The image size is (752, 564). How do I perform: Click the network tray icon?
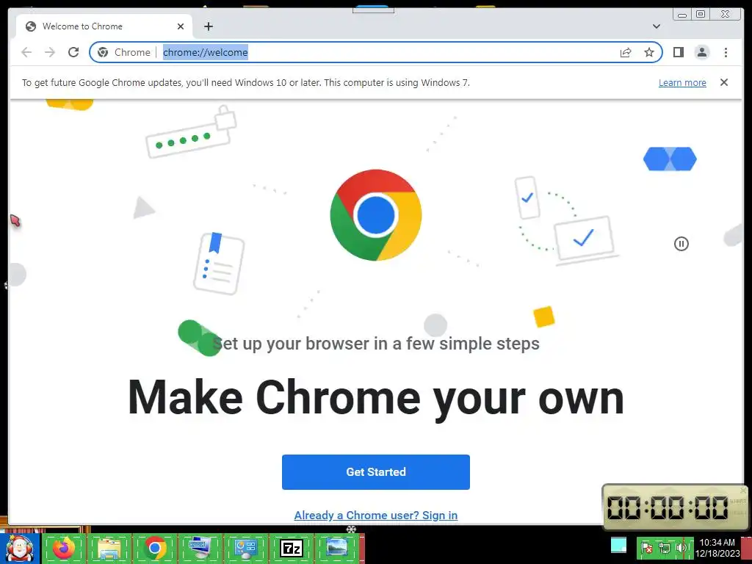(x=664, y=548)
